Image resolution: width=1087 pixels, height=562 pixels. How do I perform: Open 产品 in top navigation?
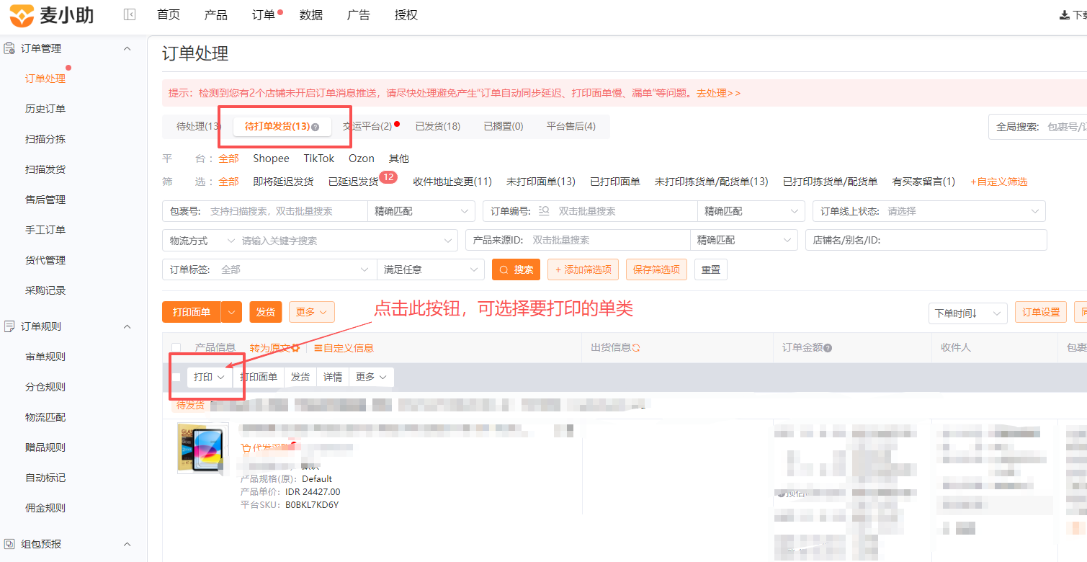pyautogui.click(x=216, y=15)
